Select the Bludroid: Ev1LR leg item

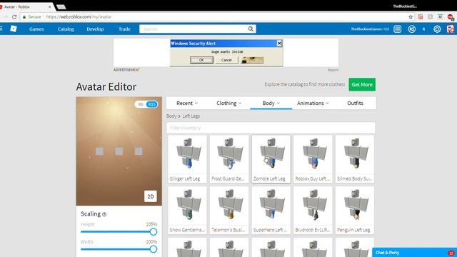pyautogui.click(x=313, y=211)
